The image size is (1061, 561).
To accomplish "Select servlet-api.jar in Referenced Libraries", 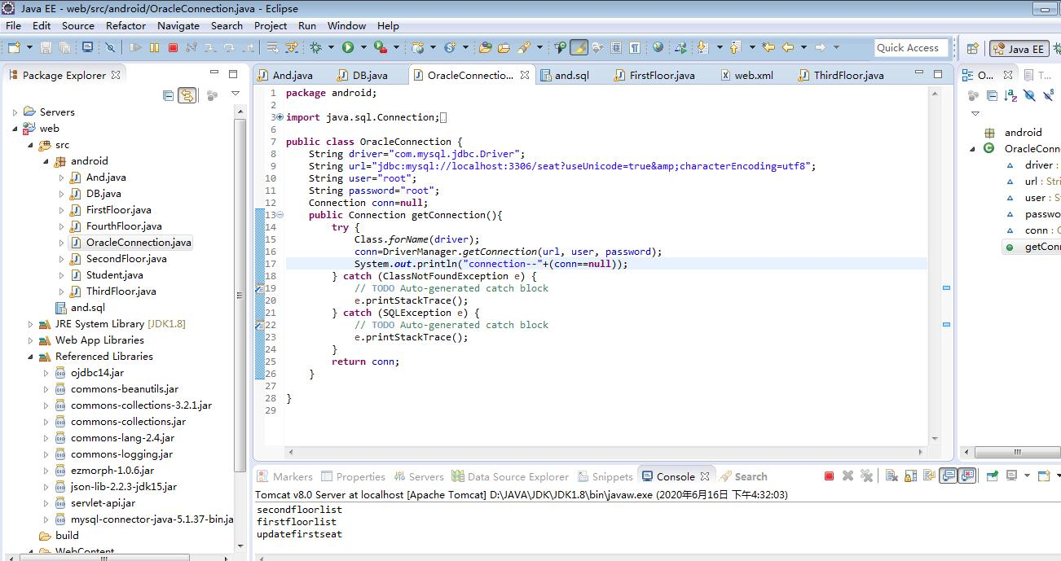I will point(95,503).
